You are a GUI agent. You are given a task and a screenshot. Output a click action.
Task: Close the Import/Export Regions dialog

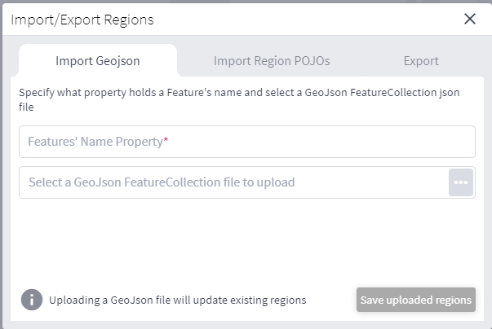470,19
